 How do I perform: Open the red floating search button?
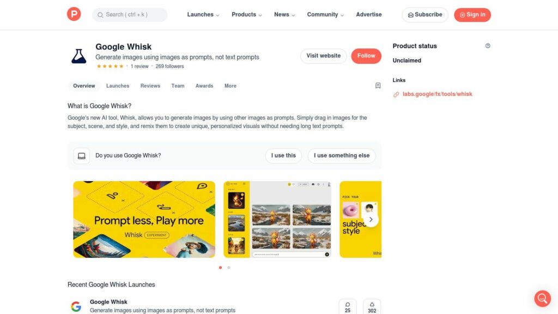click(542, 298)
